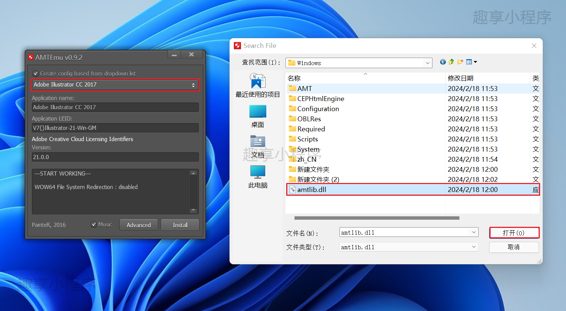Select the 新建文件夹 (2) folder

click(314, 180)
